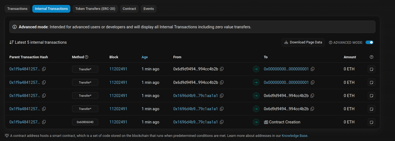This screenshot has height=141, width=395.
Task: Open the Knowledge Base link
Action: [295, 136]
